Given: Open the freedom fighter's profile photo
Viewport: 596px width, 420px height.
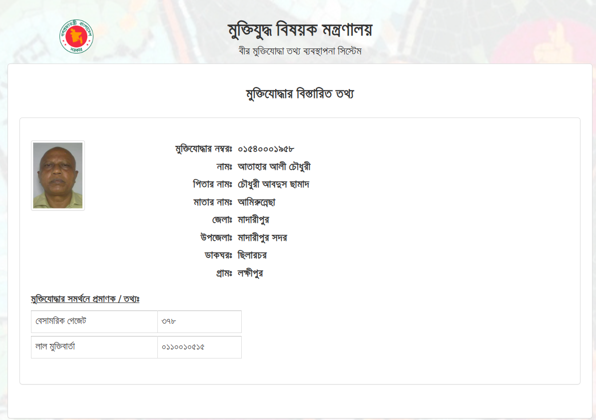Looking at the screenshot, I should [58, 175].
